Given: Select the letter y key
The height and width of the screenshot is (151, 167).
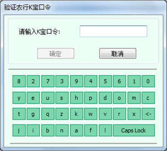Looking at the screenshot, I should pos(19,98).
